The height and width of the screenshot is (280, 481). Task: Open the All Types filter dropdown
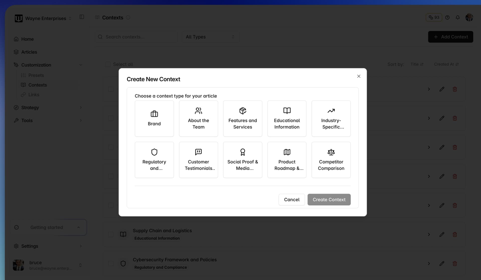(x=210, y=37)
